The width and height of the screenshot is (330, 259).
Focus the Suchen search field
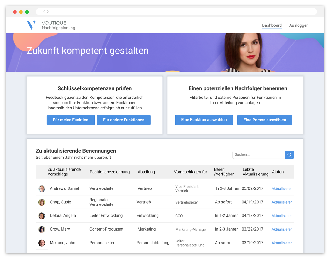[x=259, y=155]
